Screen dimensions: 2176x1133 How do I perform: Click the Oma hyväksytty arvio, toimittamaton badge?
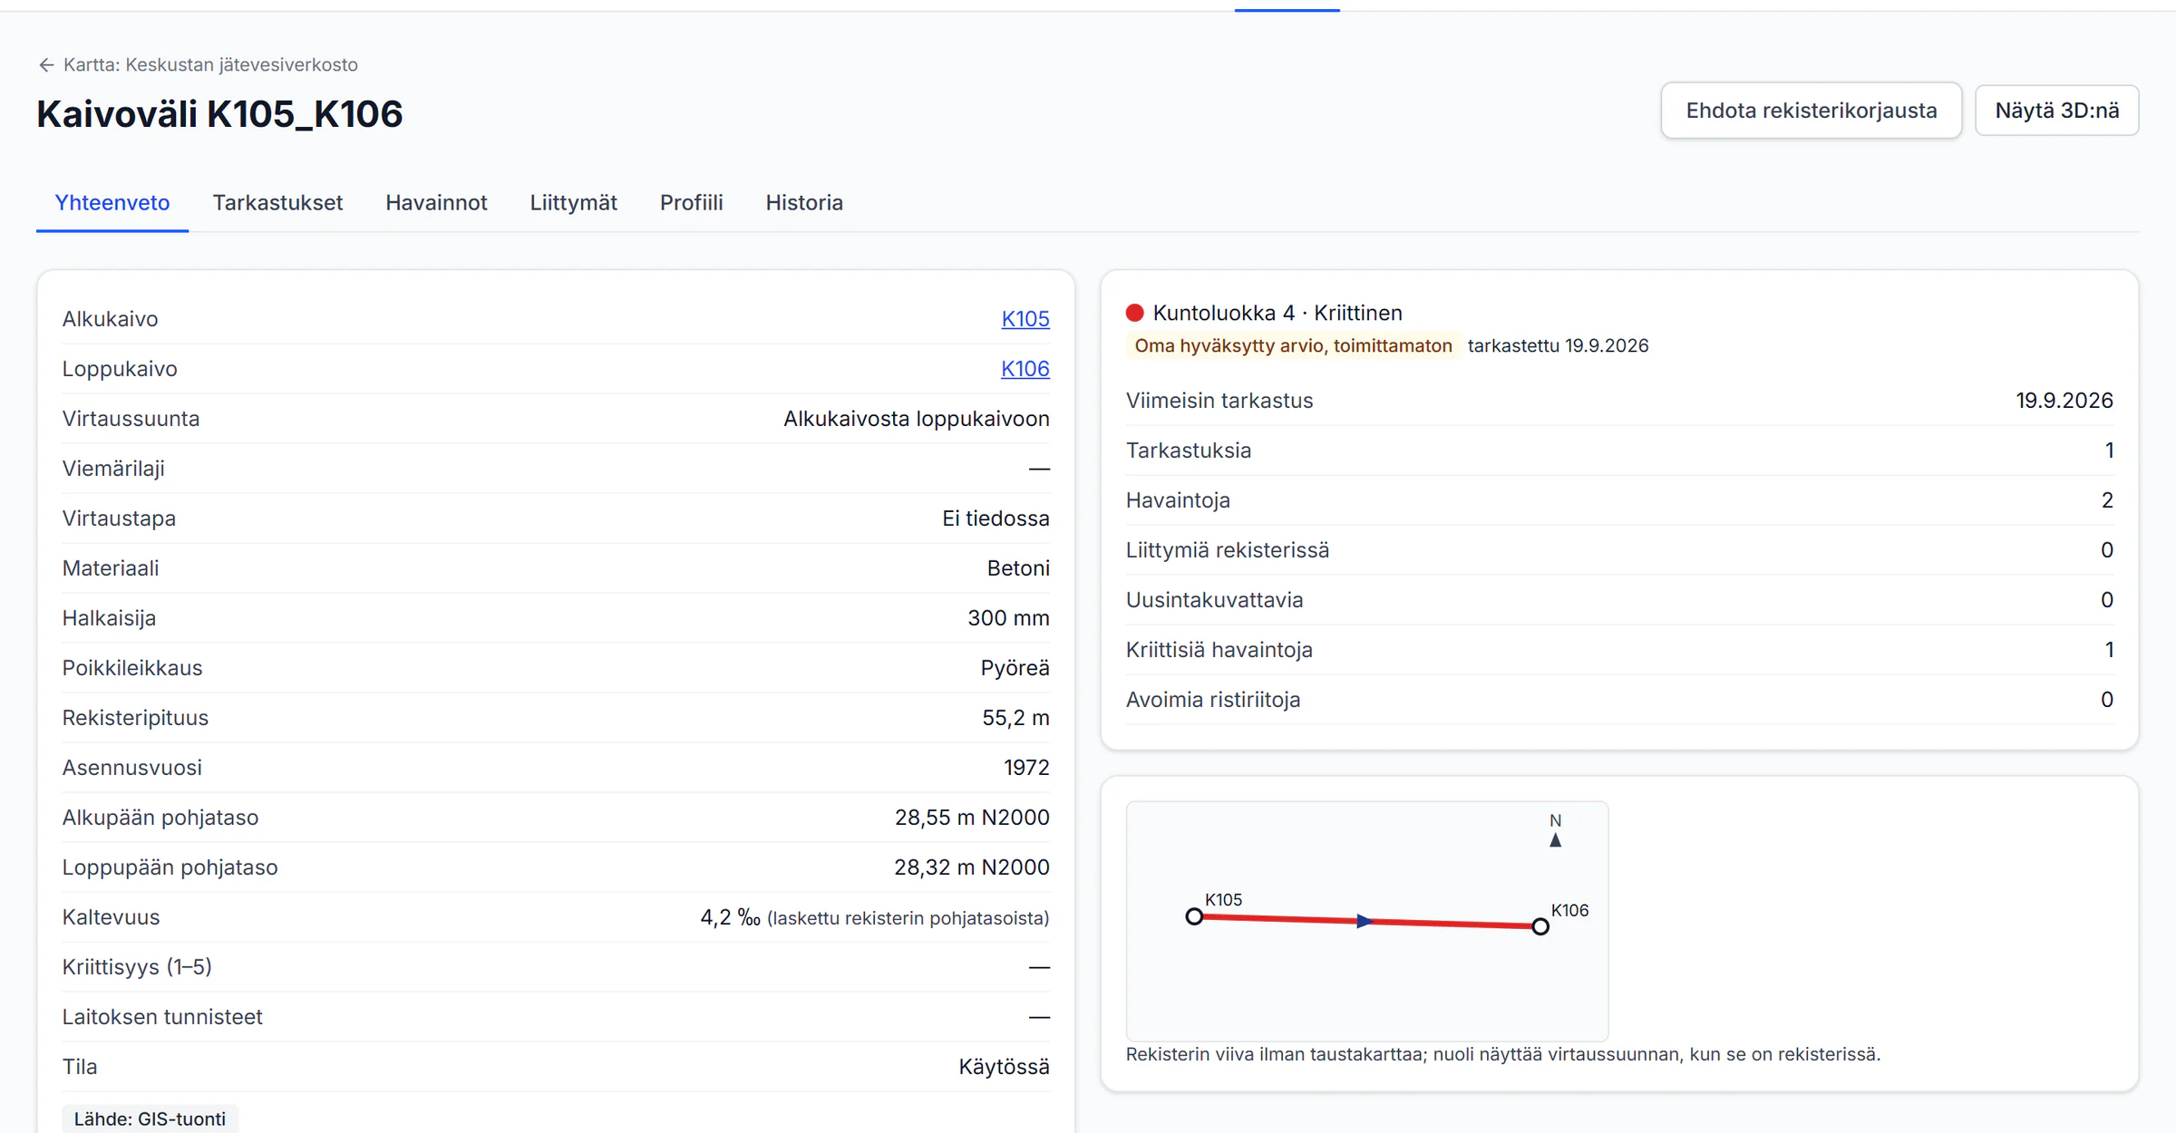pos(1293,345)
